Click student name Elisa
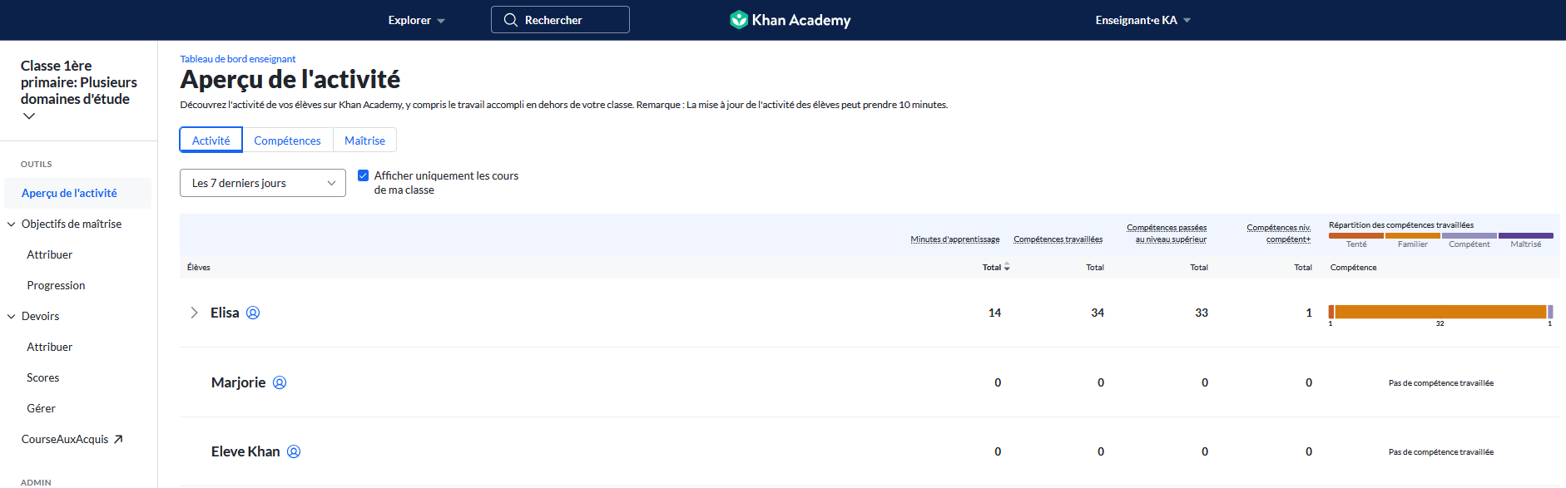Viewport: 1566px width, 488px height. (x=225, y=313)
